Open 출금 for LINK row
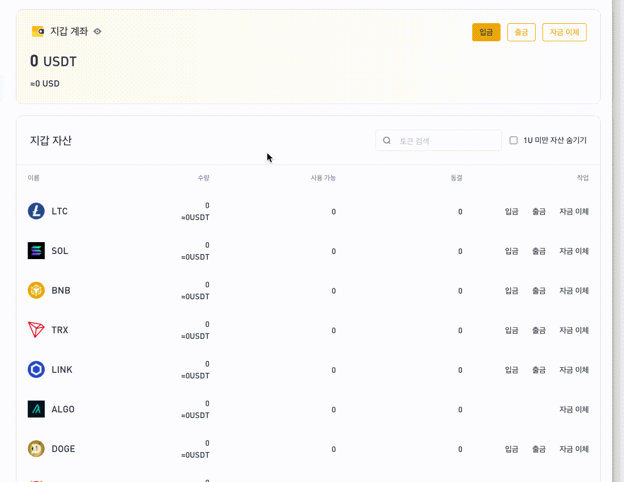This screenshot has width=624, height=482. [x=539, y=370]
